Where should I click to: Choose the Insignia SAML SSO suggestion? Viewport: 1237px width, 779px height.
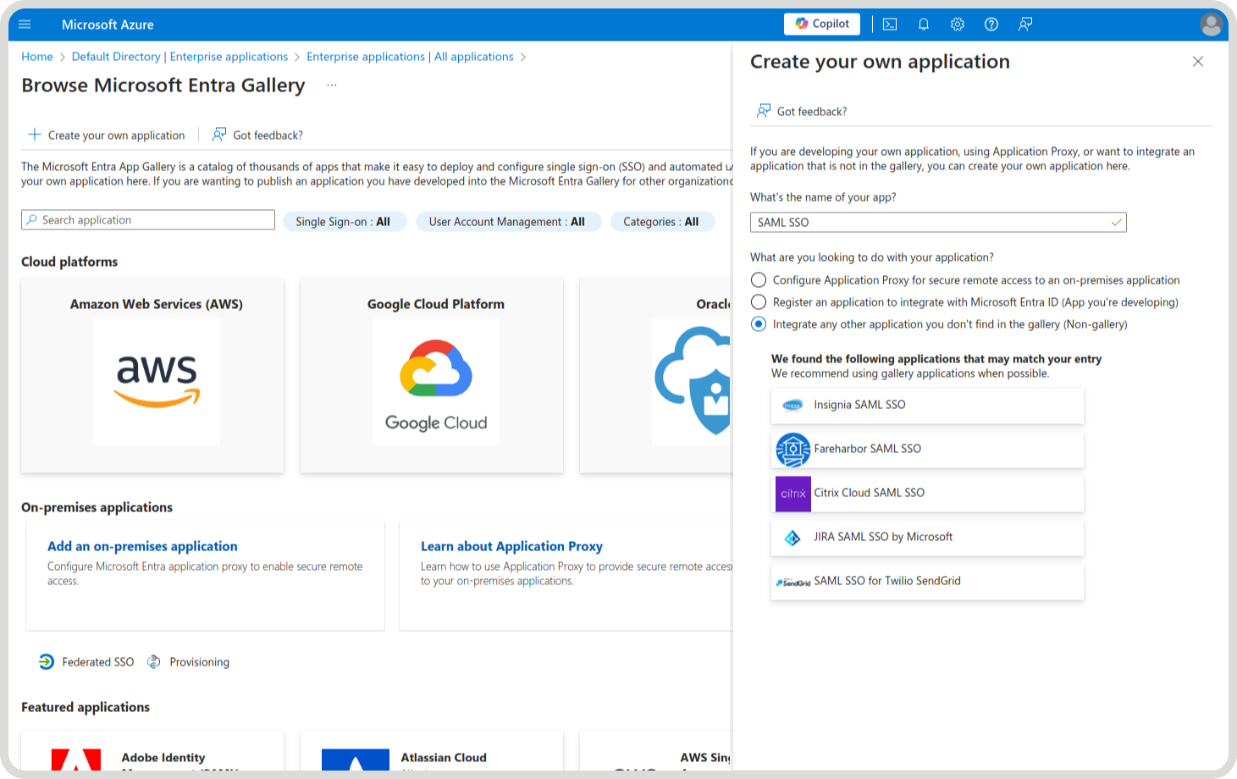[x=927, y=406]
